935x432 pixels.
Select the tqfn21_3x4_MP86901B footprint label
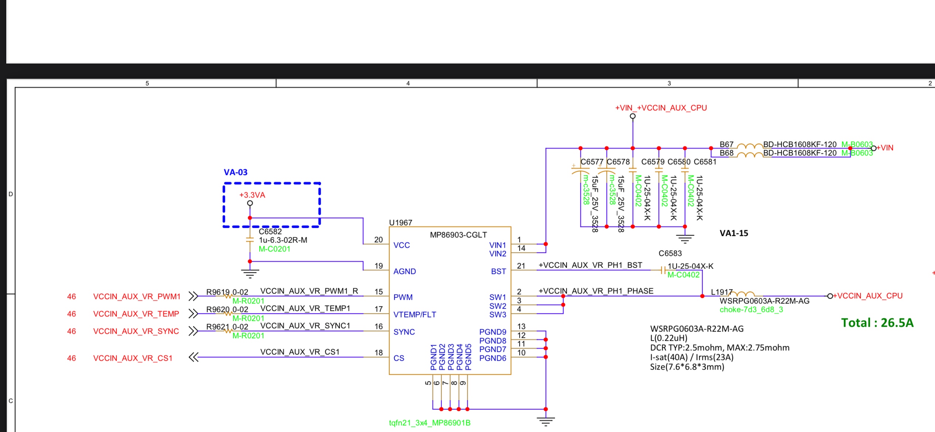click(429, 423)
